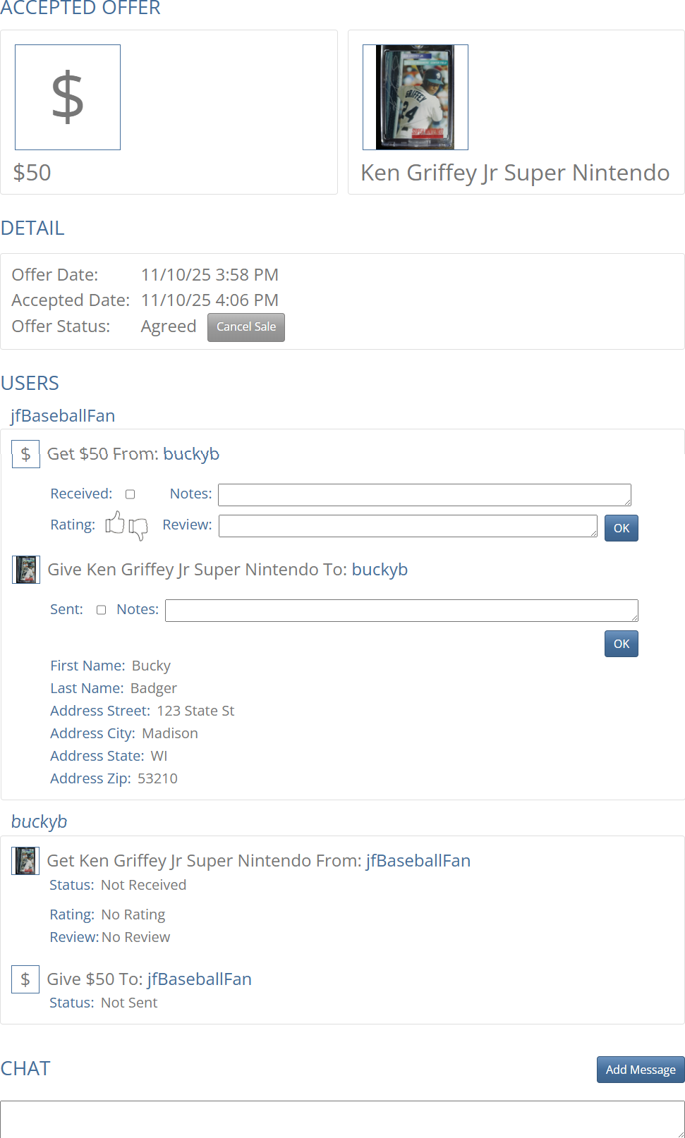This screenshot has height=1138, width=685.
Task: Click card thumbnail beside Give Ken Griffey
Action: tap(26, 570)
